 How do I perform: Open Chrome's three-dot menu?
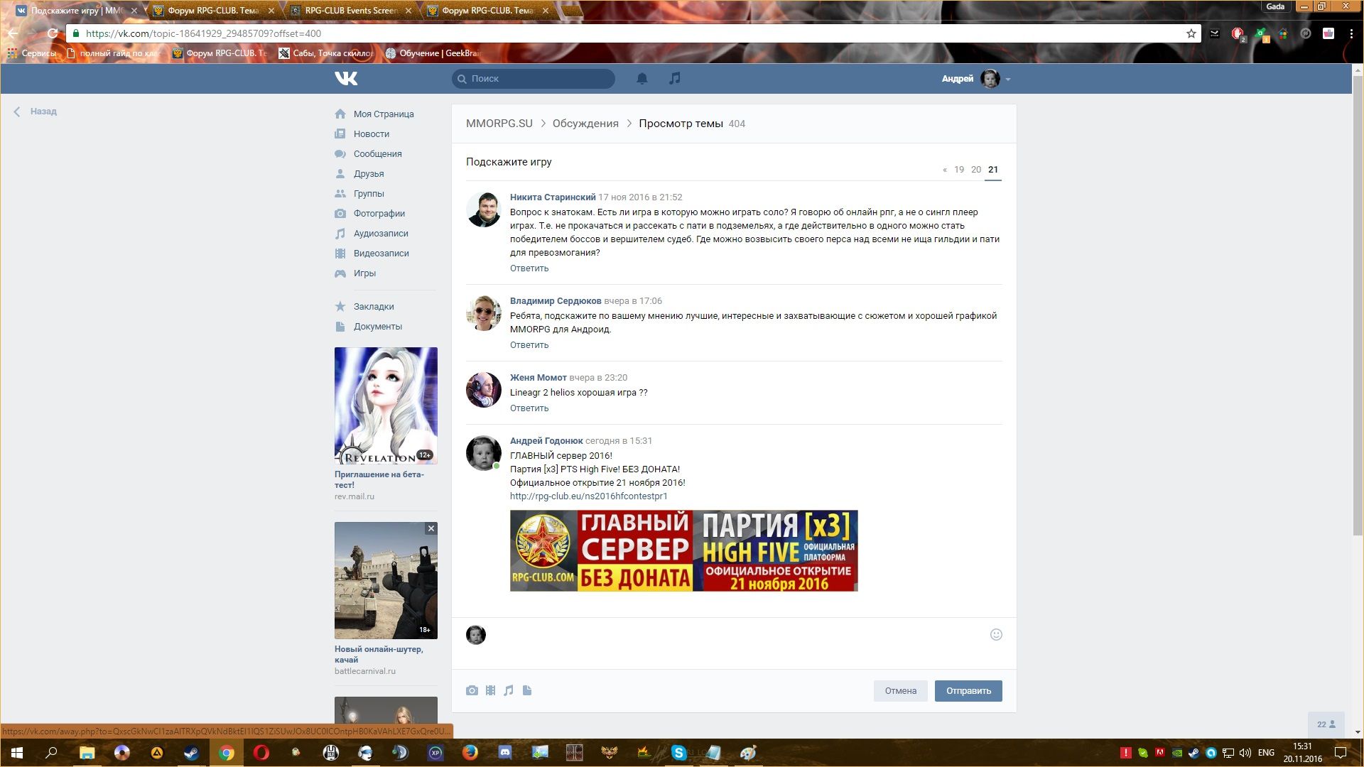click(1351, 33)
